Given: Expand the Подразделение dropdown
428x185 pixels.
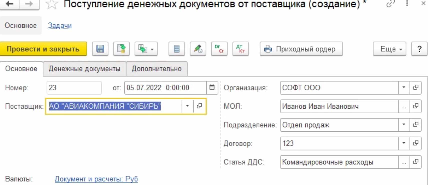Looking at the screenshot, I should pyautogui.click(x=404, y=125).
